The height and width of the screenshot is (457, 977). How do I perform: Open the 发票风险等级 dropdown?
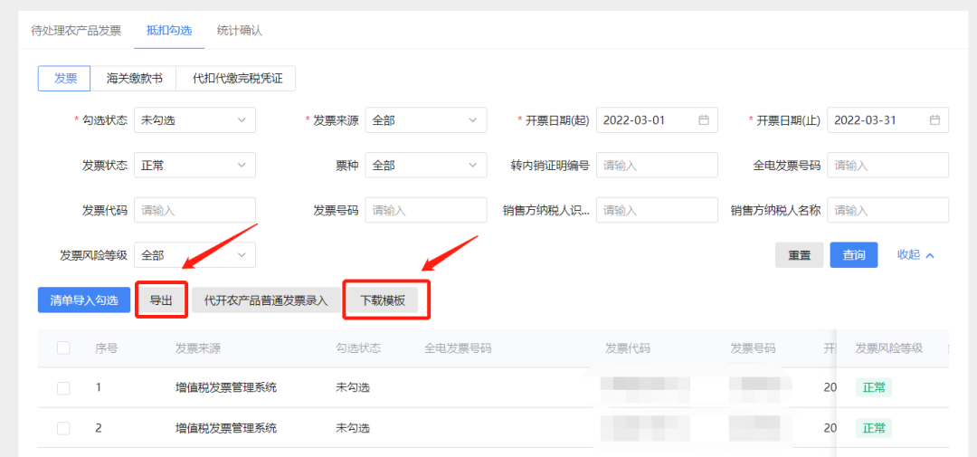coord(195,255)
